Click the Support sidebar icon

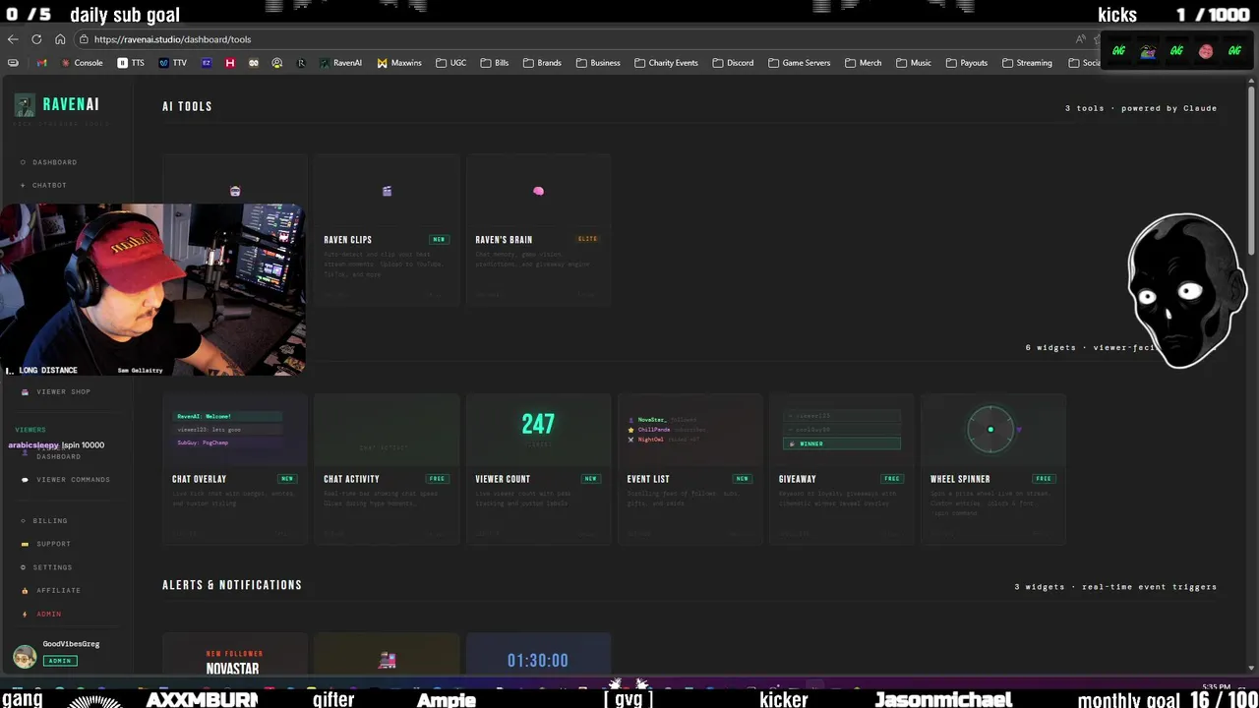point(25,544)
